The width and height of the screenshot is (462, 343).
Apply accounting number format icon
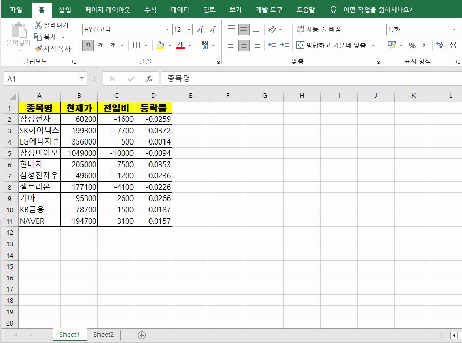coord(392,45)
